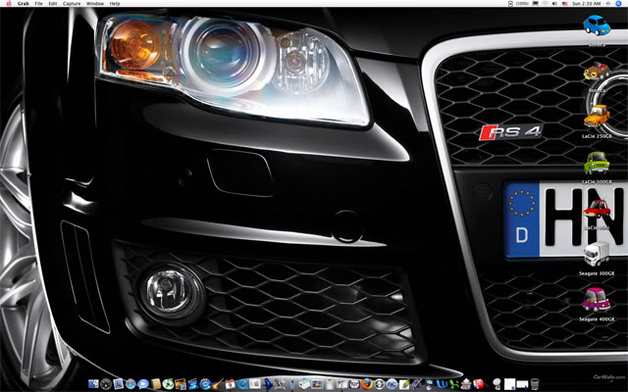The image size is (628, 392).
Task: Click the Spotlight search icon
Action: click(x=618, y=4)
